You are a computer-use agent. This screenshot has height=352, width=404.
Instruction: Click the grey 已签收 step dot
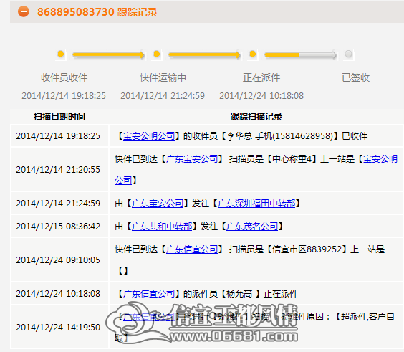point(348,54)
